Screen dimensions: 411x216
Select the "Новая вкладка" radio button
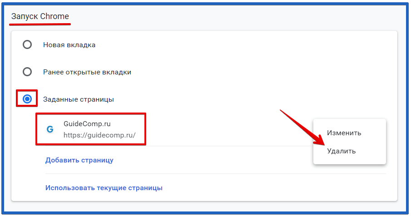(27, 44)
